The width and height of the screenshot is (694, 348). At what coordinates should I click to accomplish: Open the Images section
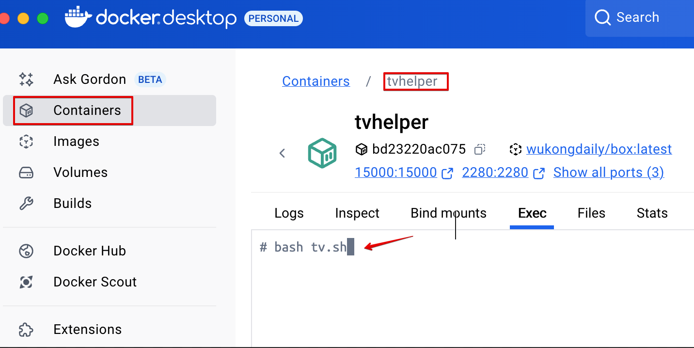point(76,142)
